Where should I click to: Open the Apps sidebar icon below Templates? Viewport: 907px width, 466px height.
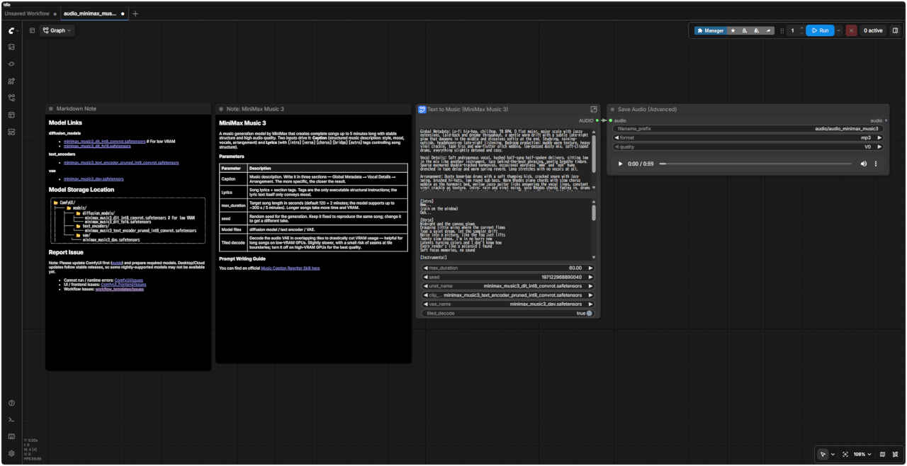point(11,132)
